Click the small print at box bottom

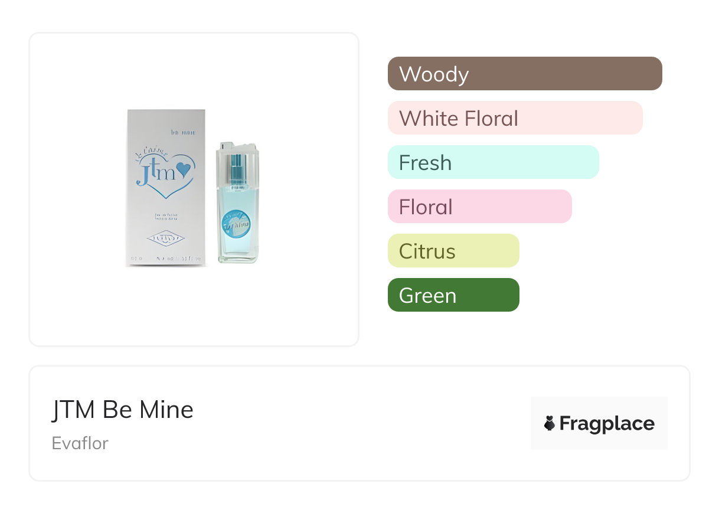tap(166, 259)
